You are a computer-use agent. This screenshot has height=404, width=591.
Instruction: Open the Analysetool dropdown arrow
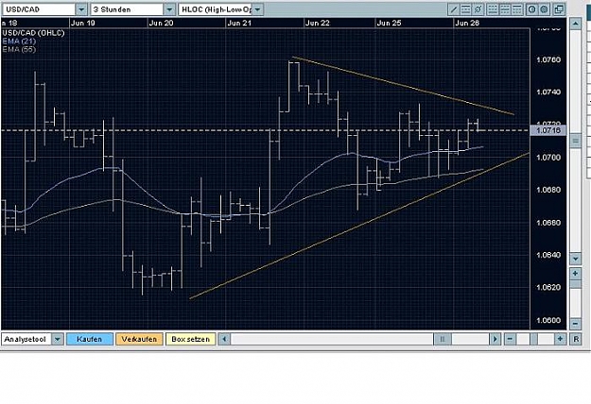tap(58, 339)
